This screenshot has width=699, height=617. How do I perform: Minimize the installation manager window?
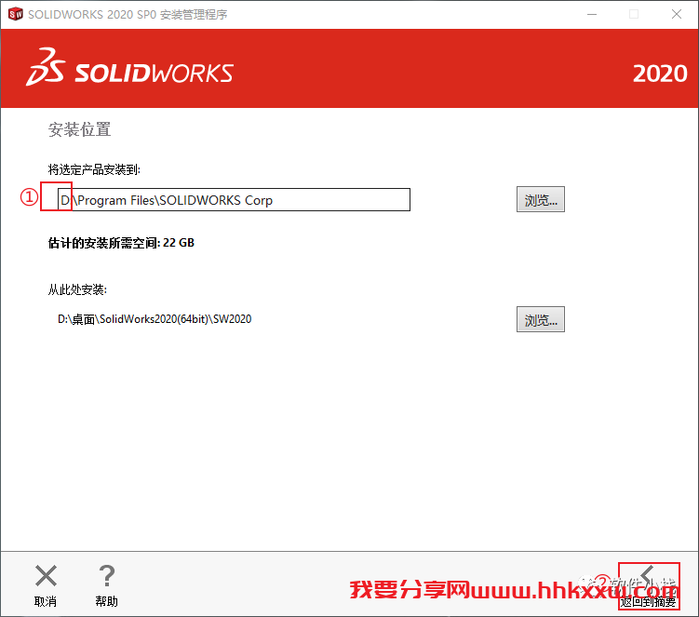pos(592,14)
